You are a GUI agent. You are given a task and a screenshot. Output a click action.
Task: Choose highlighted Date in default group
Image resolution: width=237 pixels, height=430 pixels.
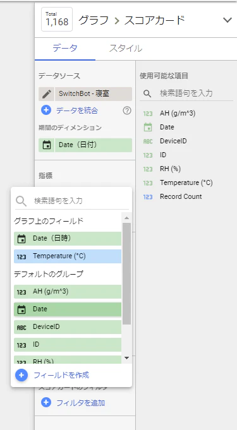tap(68, 309)
